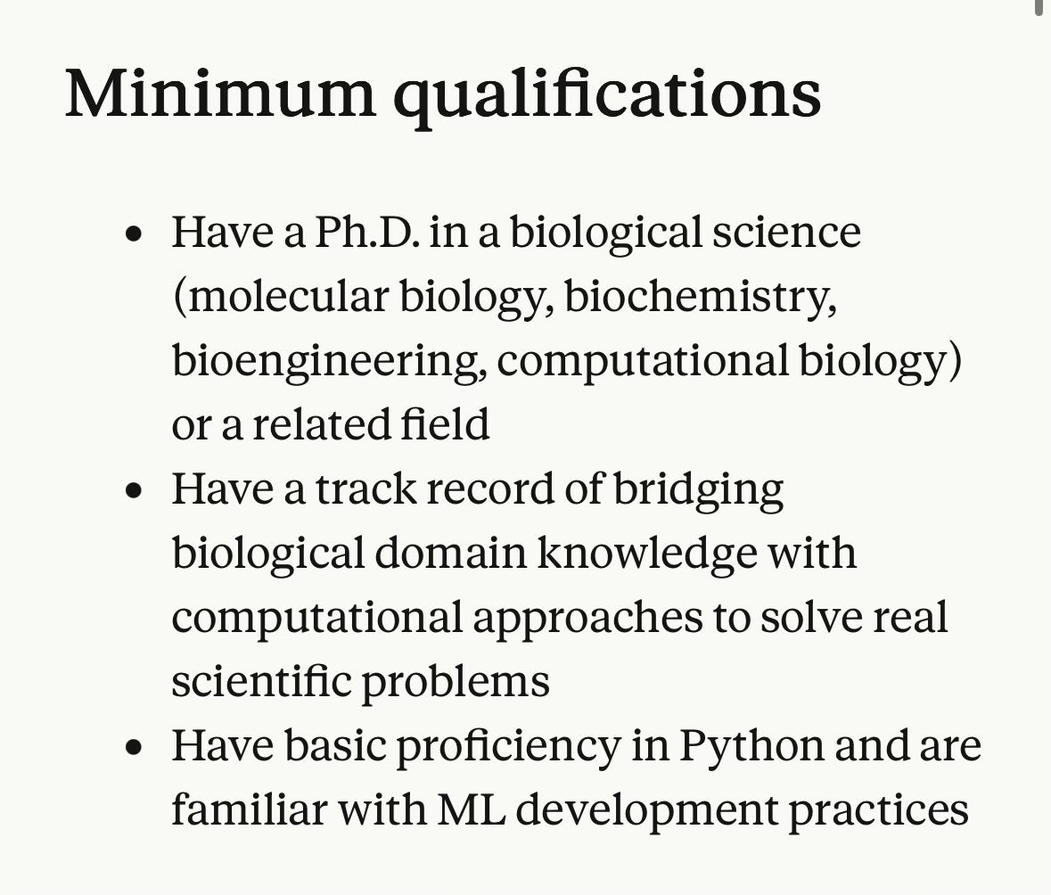Click the phrase "domain knowledge"
The width and height of the screenshot is (1051, 895).
click(566, 554)
